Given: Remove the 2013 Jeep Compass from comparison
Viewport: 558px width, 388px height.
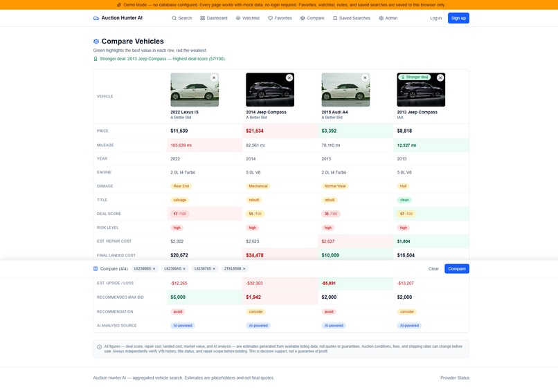Looking at the screenshot, I should (x=440, y=77).
